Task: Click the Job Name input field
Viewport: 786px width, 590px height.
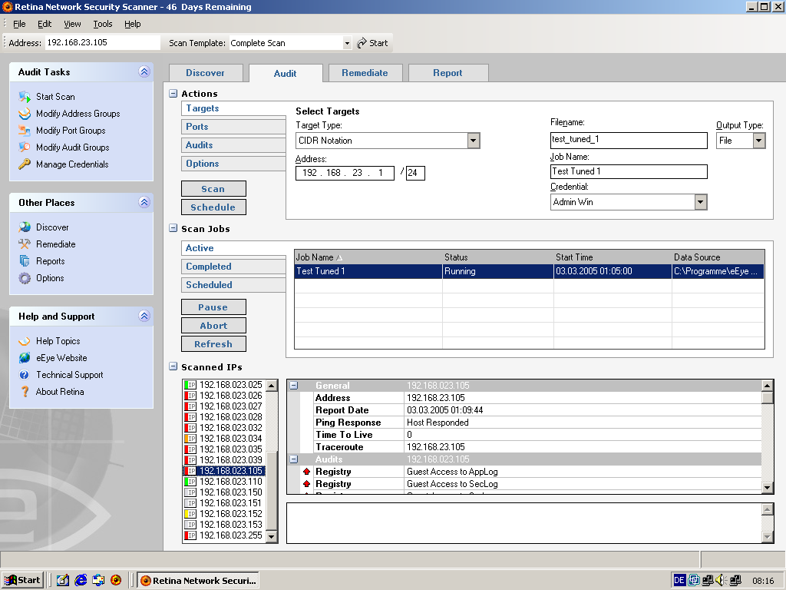Action: tap(629, 171)
